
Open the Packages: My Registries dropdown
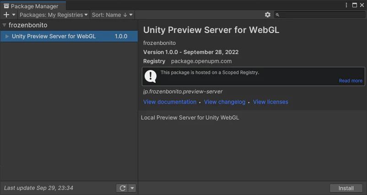pos(54,15)
